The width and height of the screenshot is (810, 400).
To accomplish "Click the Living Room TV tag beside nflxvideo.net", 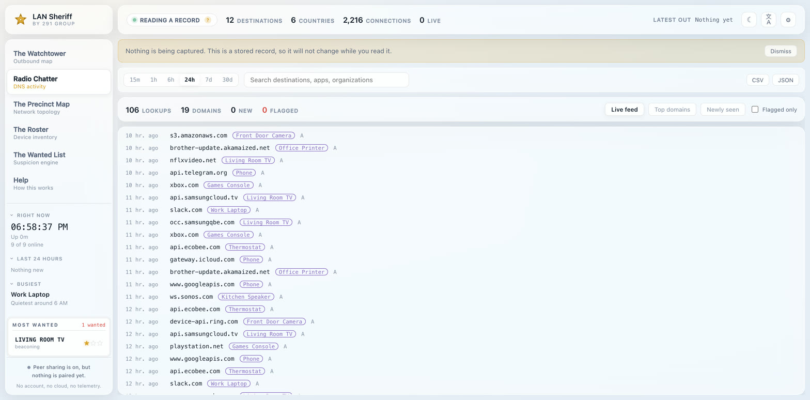I will pos(248,160).
